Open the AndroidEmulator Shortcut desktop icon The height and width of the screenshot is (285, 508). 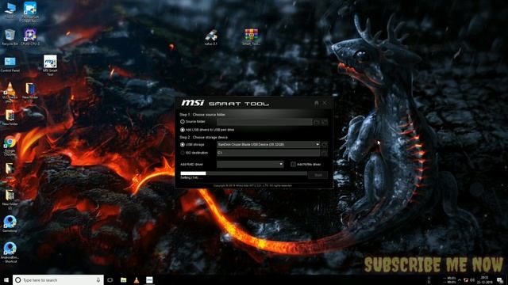click(x=10, y=252)
